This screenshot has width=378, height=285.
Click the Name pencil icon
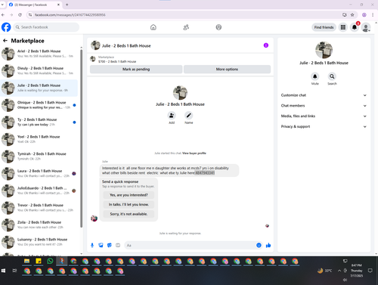189,116
